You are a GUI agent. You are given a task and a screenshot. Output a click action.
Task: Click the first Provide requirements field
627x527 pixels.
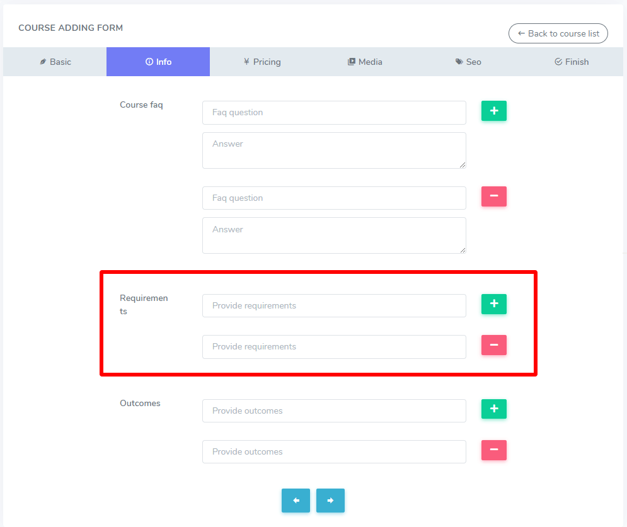click(334, 306)
